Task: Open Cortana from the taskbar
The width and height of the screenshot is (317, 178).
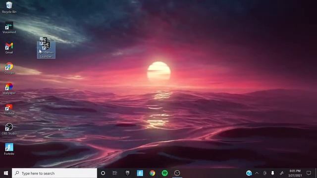Action: coord(103,173)
